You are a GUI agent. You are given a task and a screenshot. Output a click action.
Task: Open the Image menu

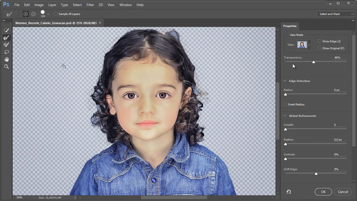38,5
